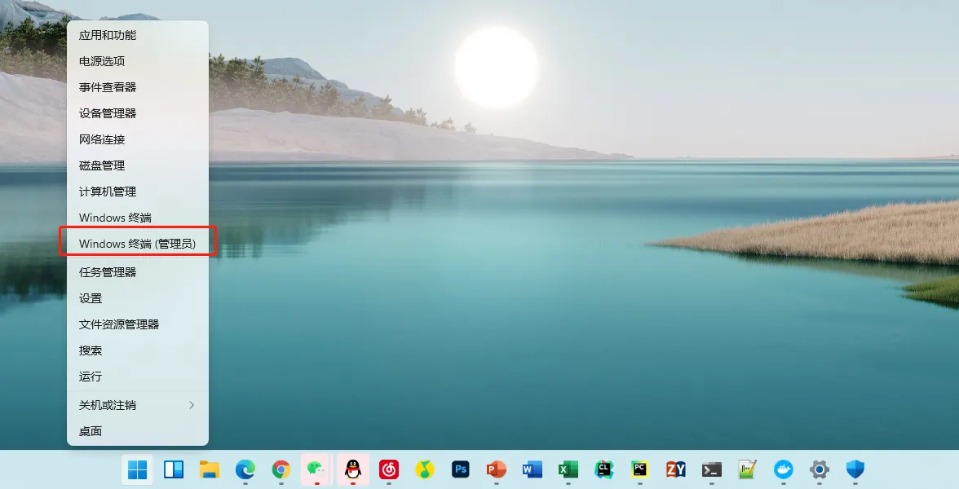Open Docker Desktop from the taskbar
Image resolution: width=959 pixels, height=489 pixels.
coord(783,469)
